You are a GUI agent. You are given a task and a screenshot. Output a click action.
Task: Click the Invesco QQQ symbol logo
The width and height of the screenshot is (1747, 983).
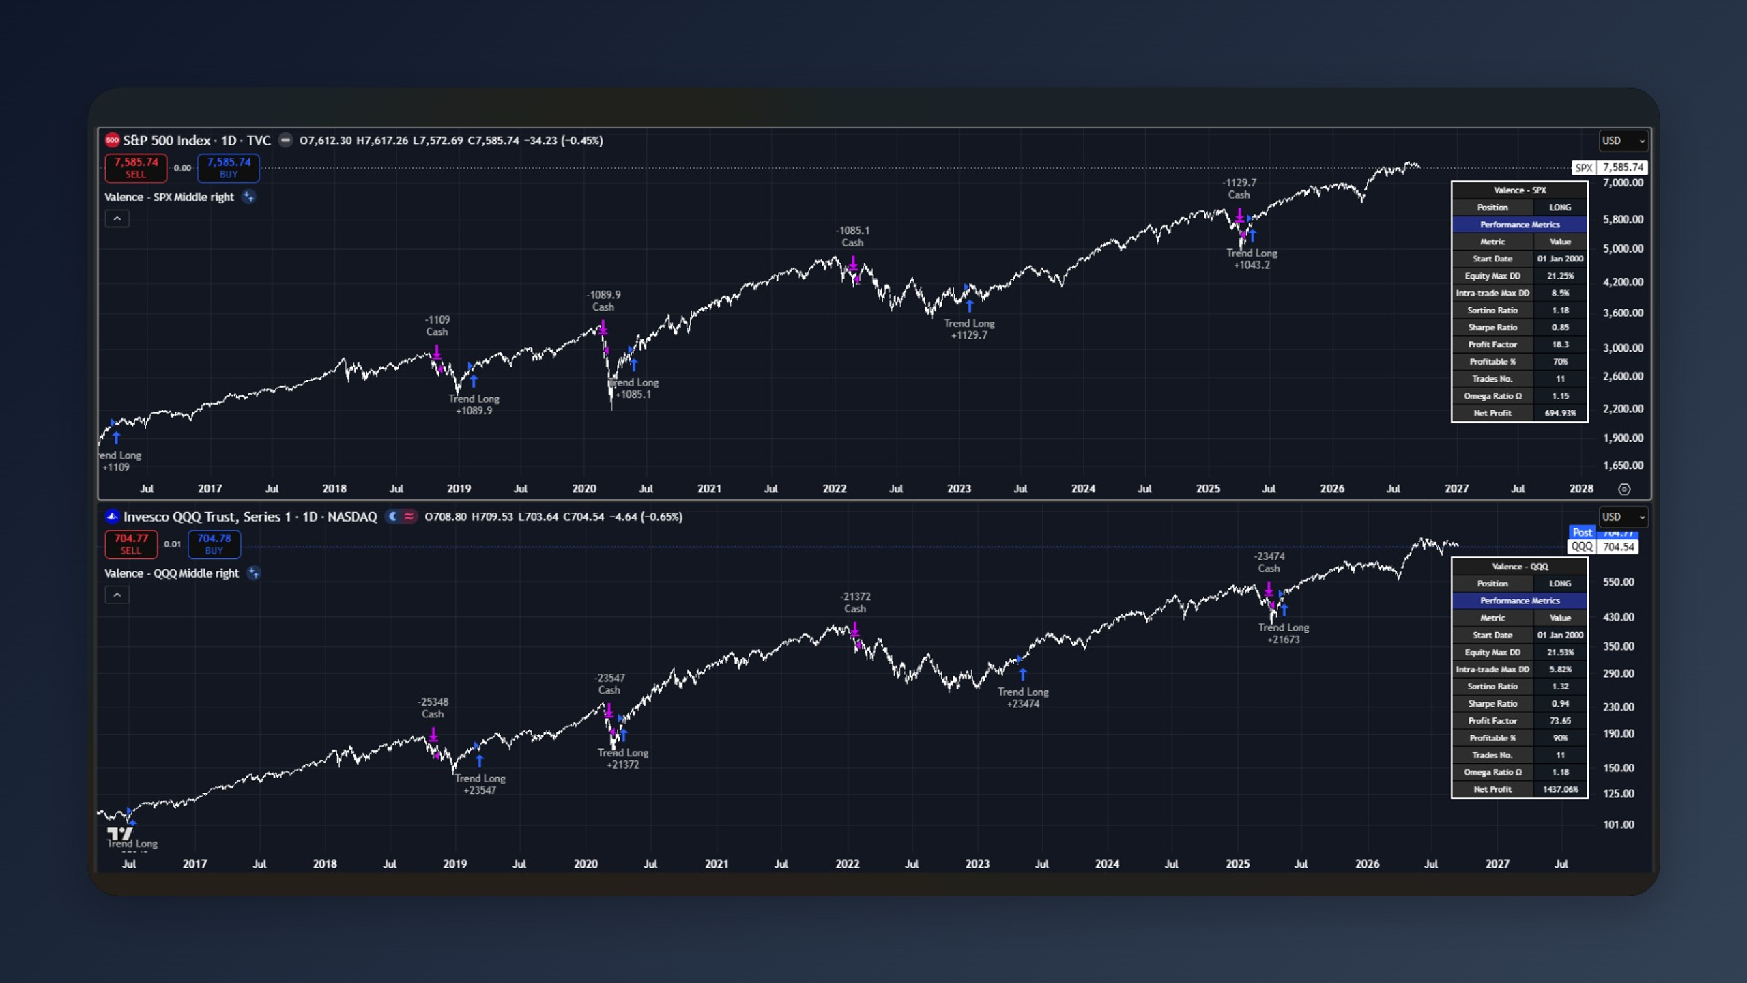112,516
